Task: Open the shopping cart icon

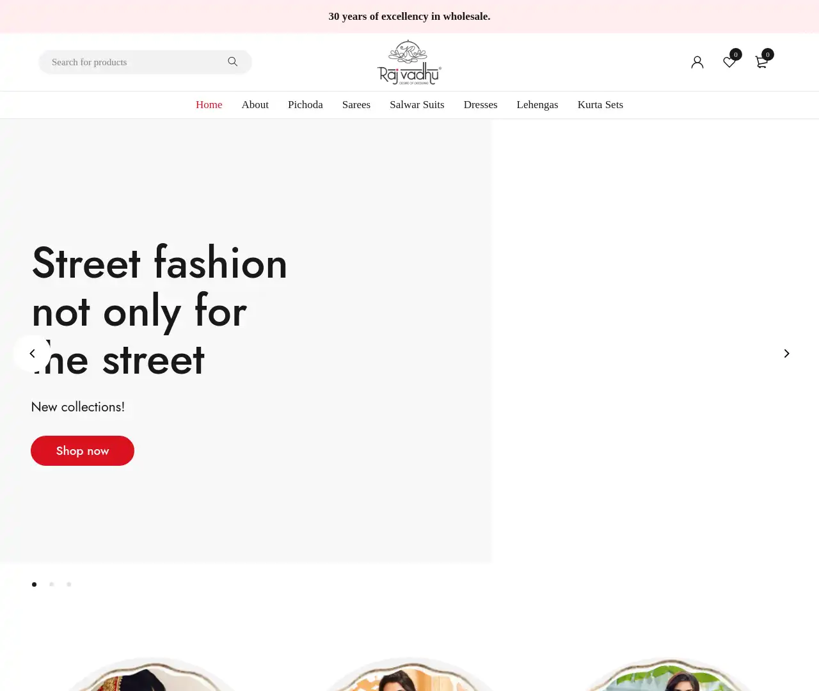Action: pyautogui.click(x=761, y=62)
